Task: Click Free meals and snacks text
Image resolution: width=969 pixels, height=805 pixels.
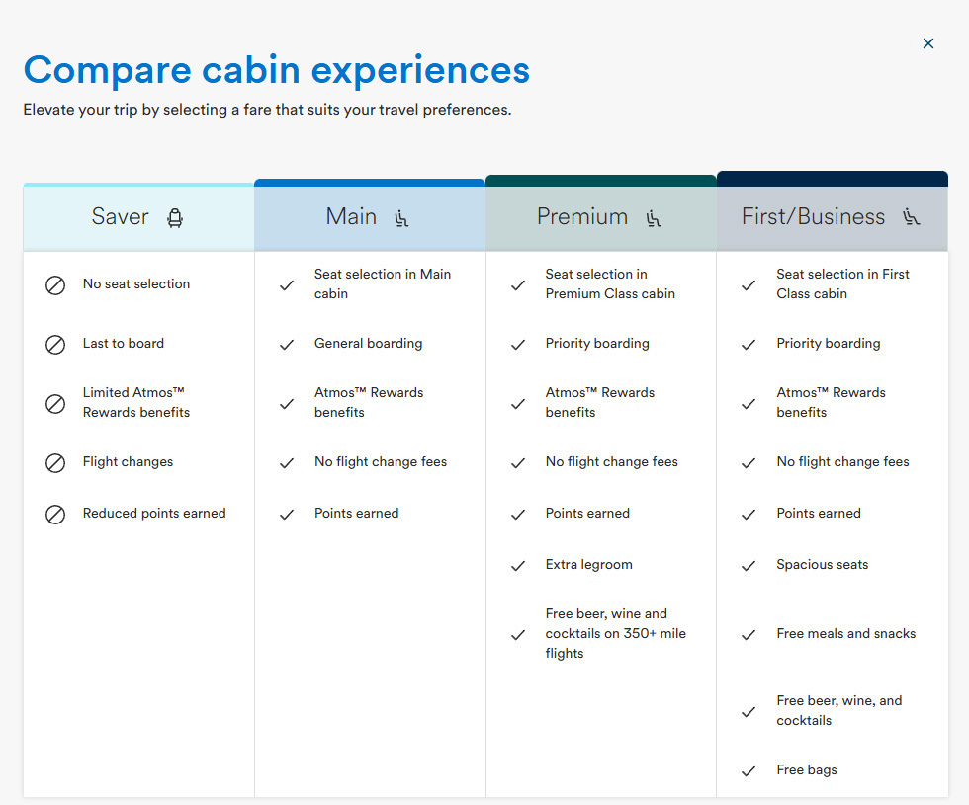Action: (x=845, y=634)
